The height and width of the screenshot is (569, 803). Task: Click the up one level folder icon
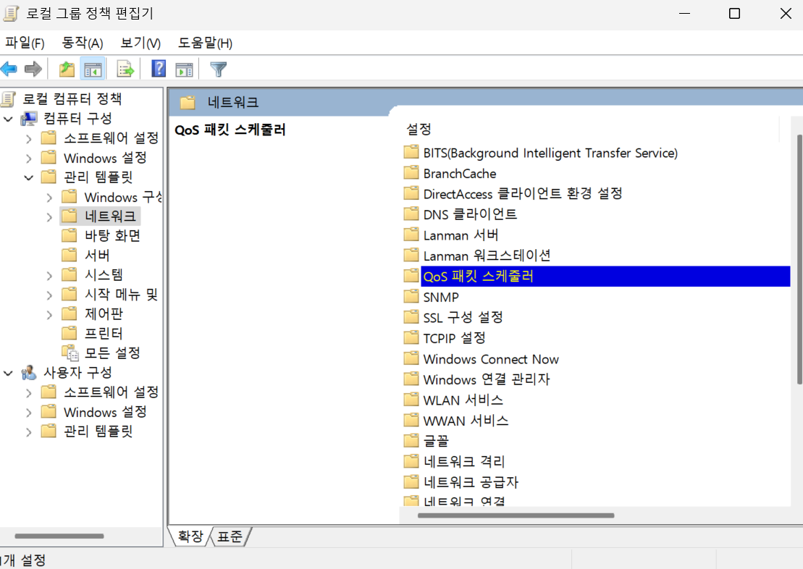click(x=65, y=69)
